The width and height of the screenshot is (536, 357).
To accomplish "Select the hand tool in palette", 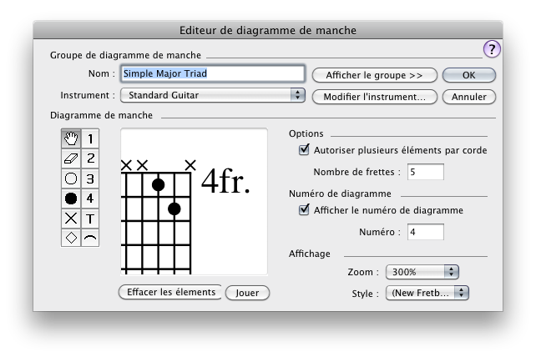I will pyautogui.click(x=71, y=138).
